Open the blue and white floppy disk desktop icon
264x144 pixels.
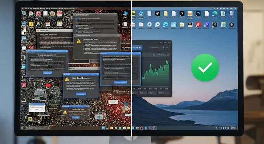pos(223,14)
